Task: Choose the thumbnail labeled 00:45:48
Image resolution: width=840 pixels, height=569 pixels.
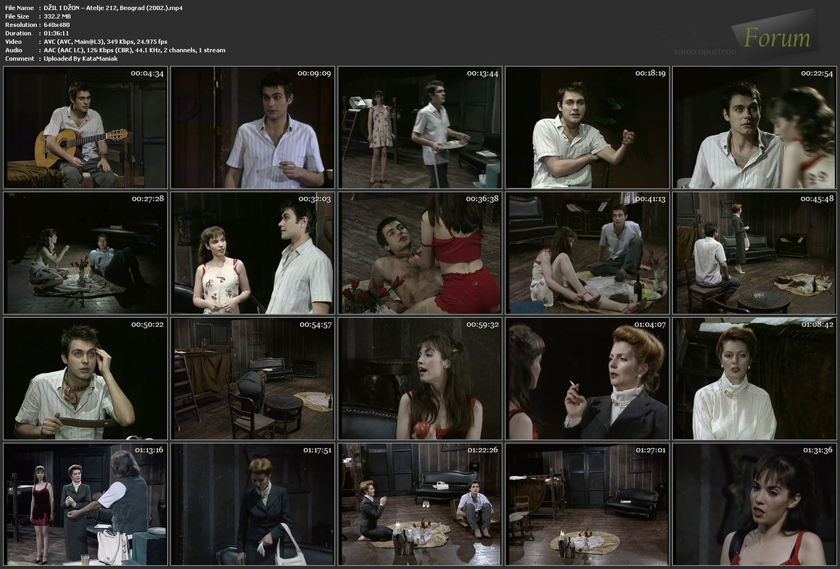Action: 754,253
